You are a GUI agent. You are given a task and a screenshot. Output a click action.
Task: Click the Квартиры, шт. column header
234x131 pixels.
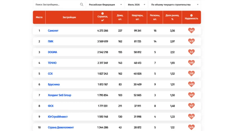pyautogui.click(x=137, y=17)
